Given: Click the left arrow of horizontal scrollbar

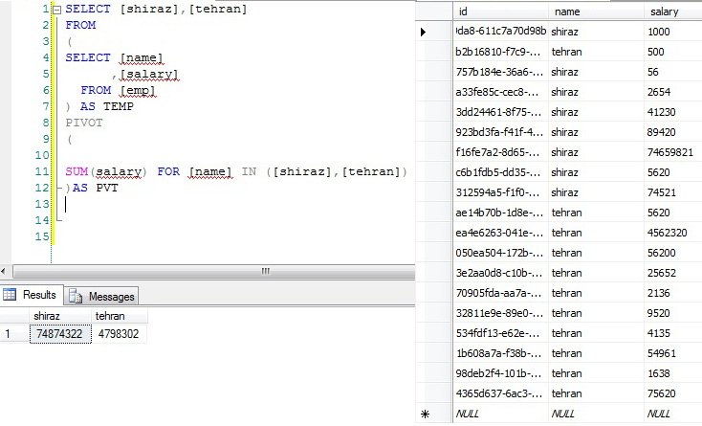Looking at the screenshot, I should click(6, 272).
